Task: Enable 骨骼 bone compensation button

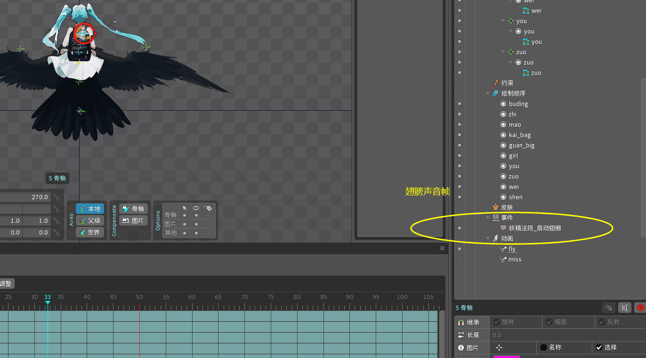Action: (x=133, y=209)
